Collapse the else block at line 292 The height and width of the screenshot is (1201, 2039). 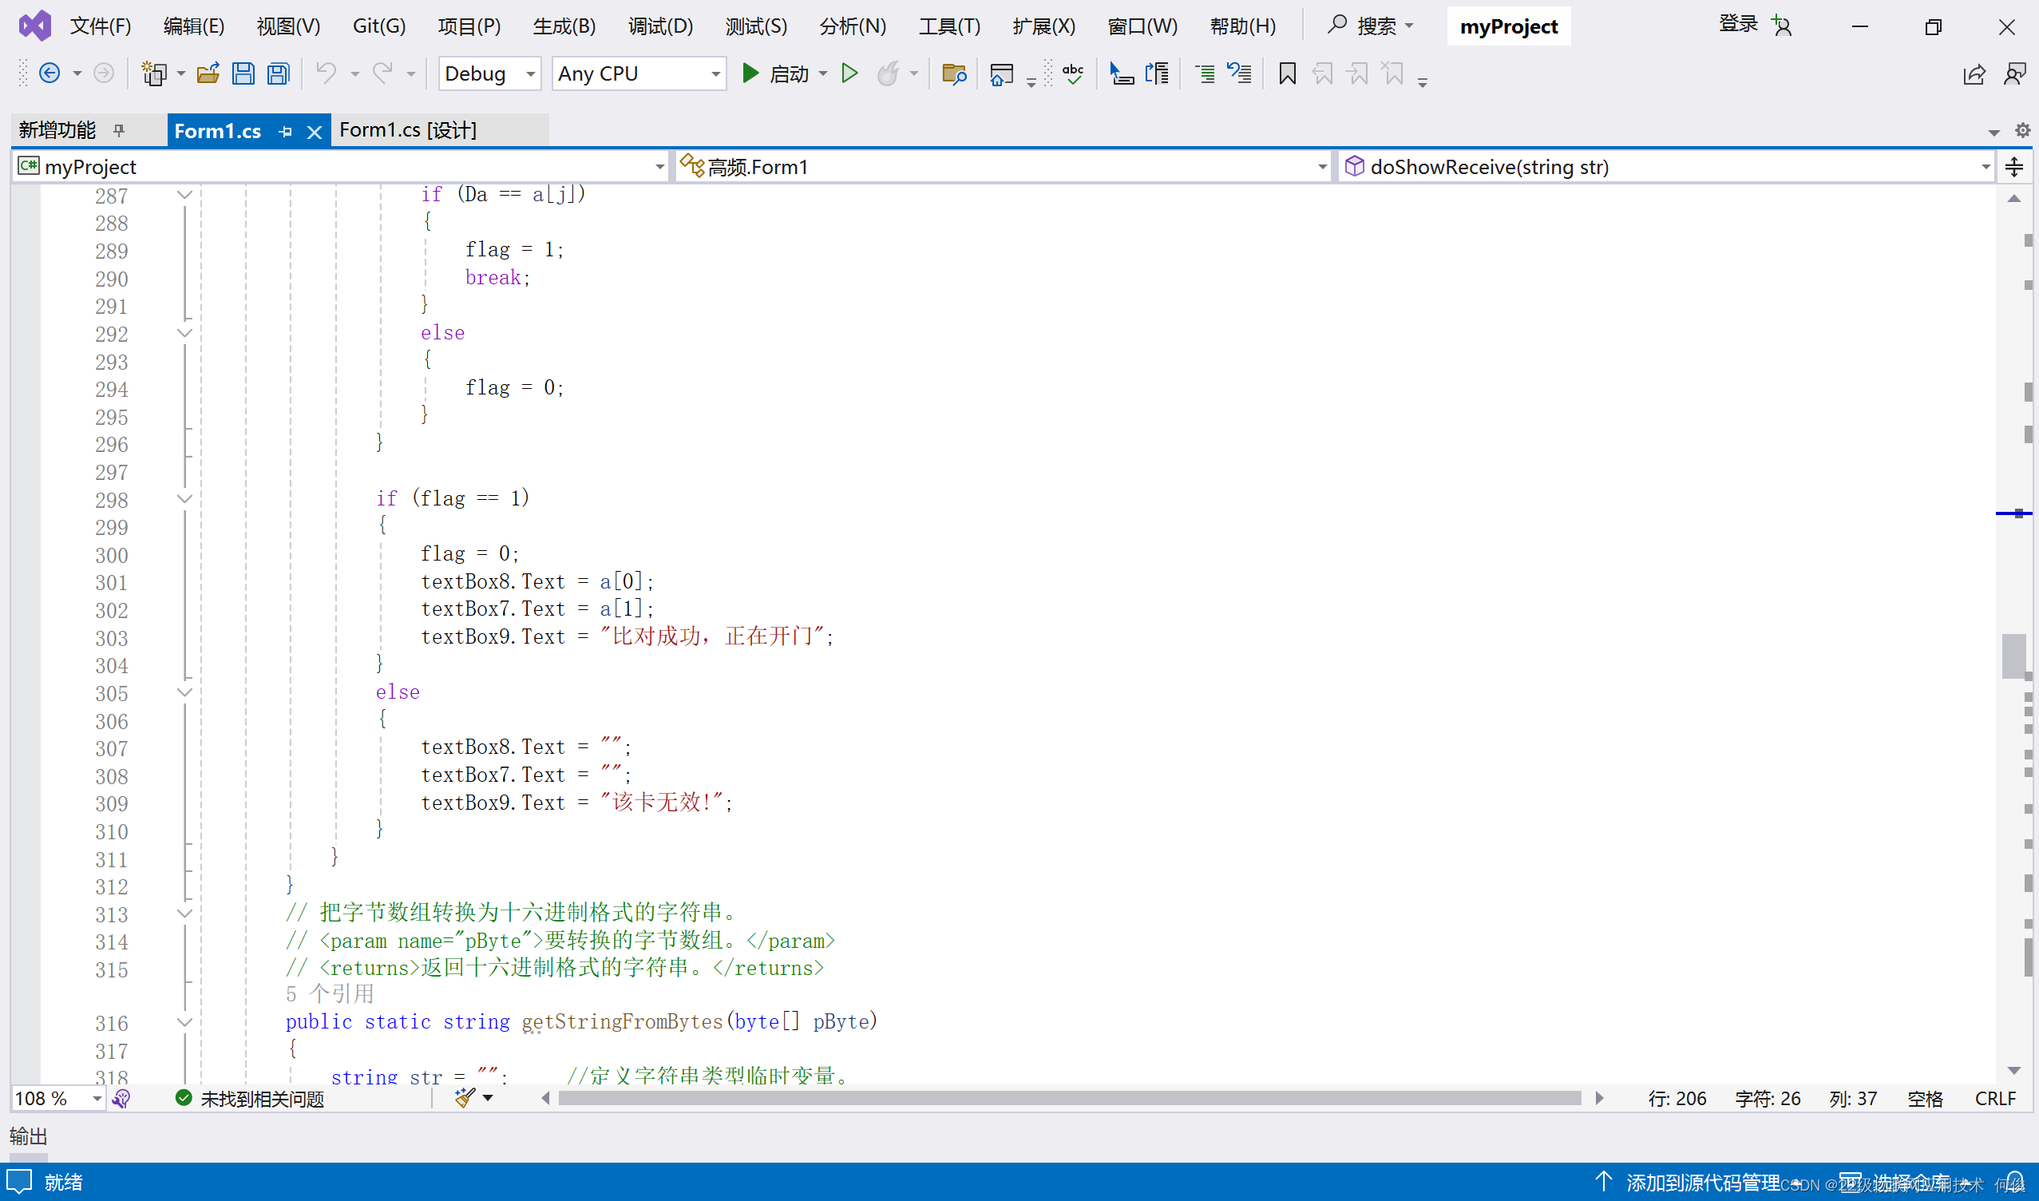point(184,334)
